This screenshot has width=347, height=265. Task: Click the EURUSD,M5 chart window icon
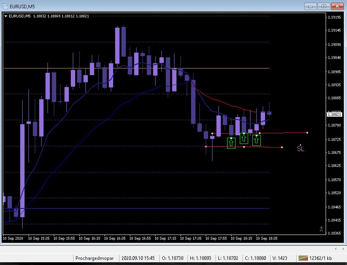(x=5, y=6)
